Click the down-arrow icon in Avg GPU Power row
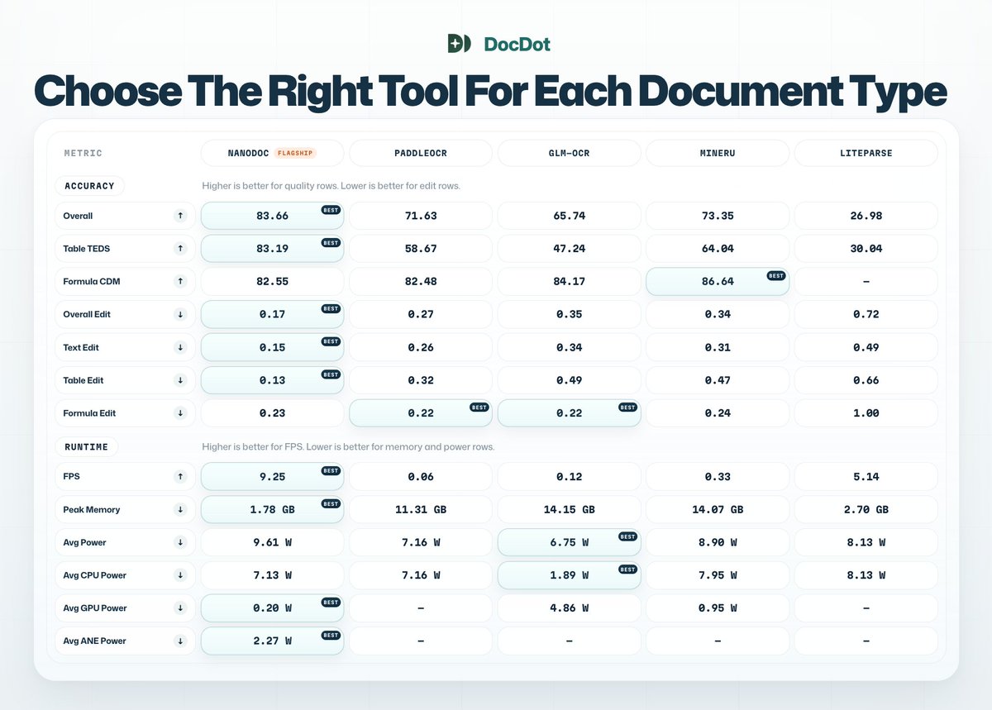Viewport: 992px width, 710px height. click(180, 608)
